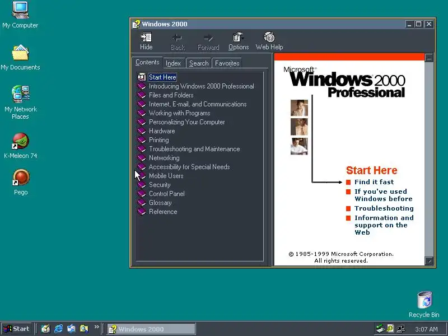The height and width of the screenshot is (336, 448).
Task: Open Information and support on the Web link
Action: click(384, 225)
